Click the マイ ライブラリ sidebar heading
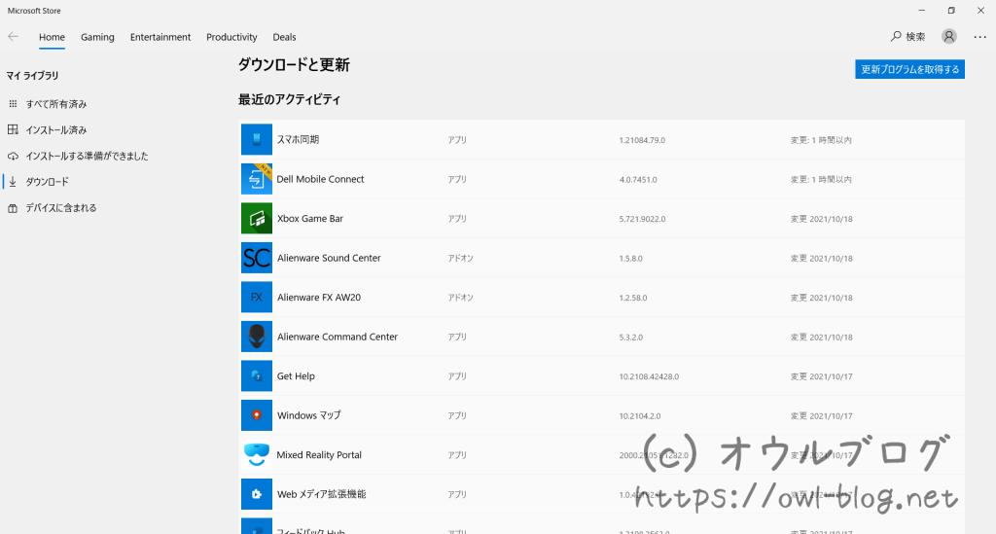The height and width of the screenshot is (534, 996). [x=32, y=76]
